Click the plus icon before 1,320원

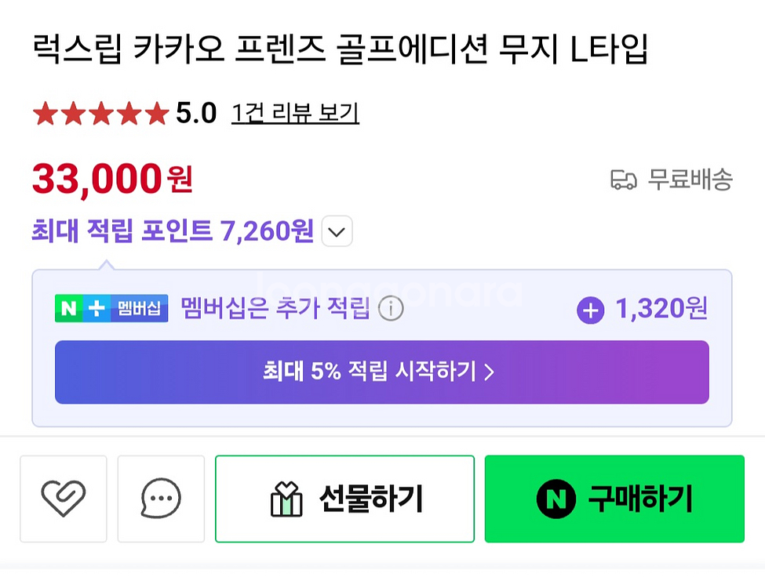coord(589,309)
